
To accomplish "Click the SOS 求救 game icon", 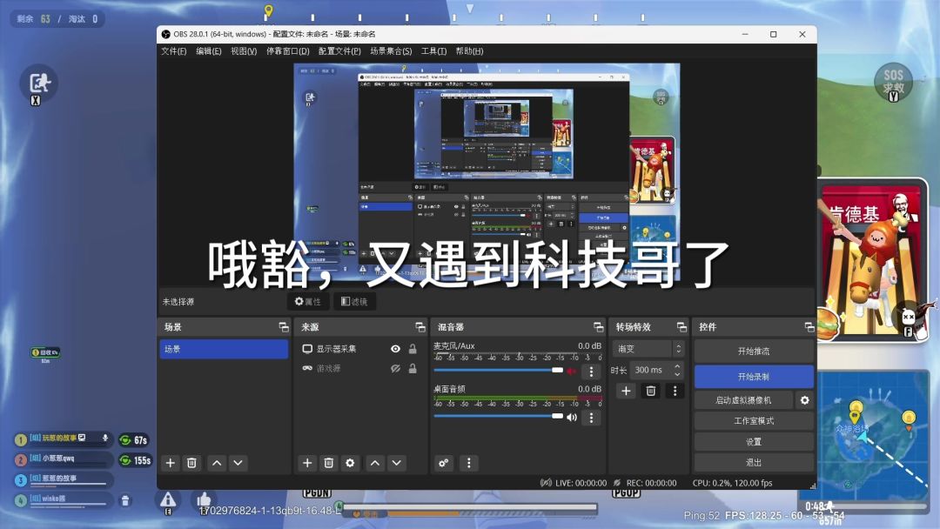I will click(893, 82).
